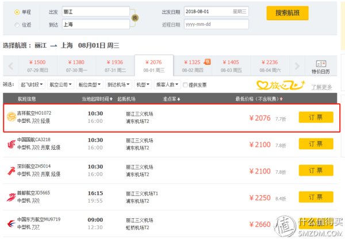Image resolution: width=345 pixels, height=240 pixels.
Task: Book the CA3218 flight with 订票
Action: (316, 144)
